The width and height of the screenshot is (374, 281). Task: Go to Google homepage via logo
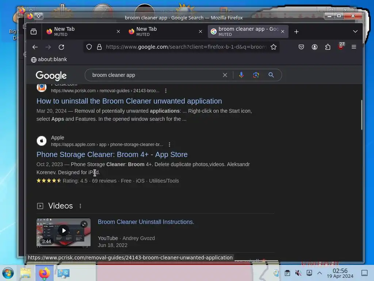pyautogui.click(x=51, y=75)
